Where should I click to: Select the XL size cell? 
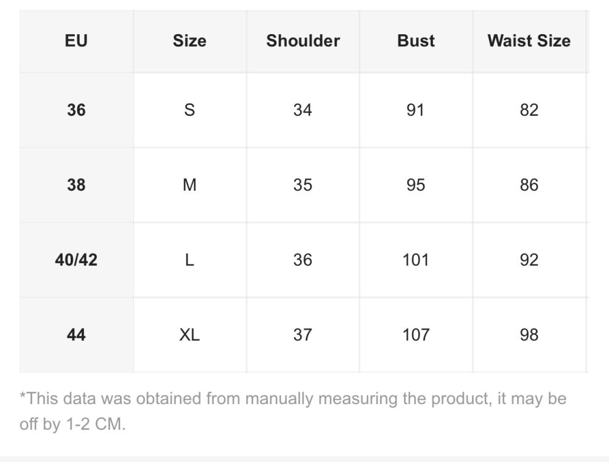[189, 335]
